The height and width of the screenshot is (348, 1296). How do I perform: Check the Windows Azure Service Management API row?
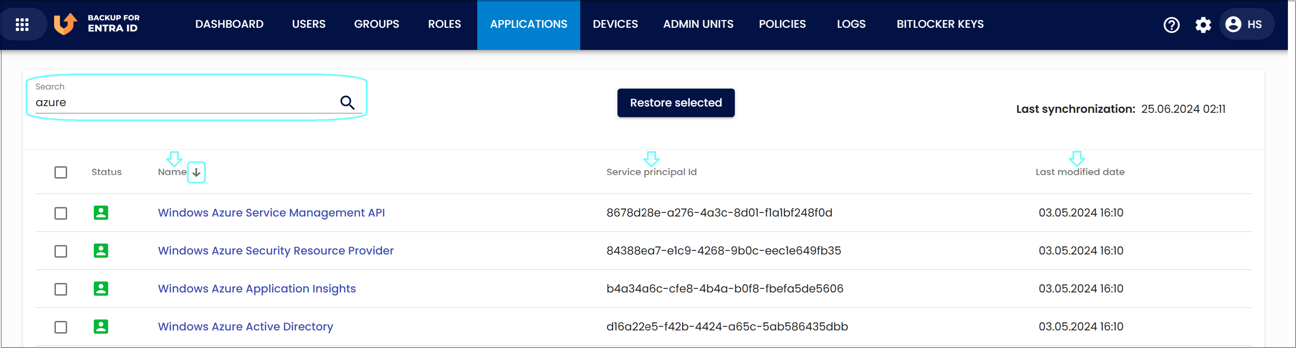click(61, 213)
